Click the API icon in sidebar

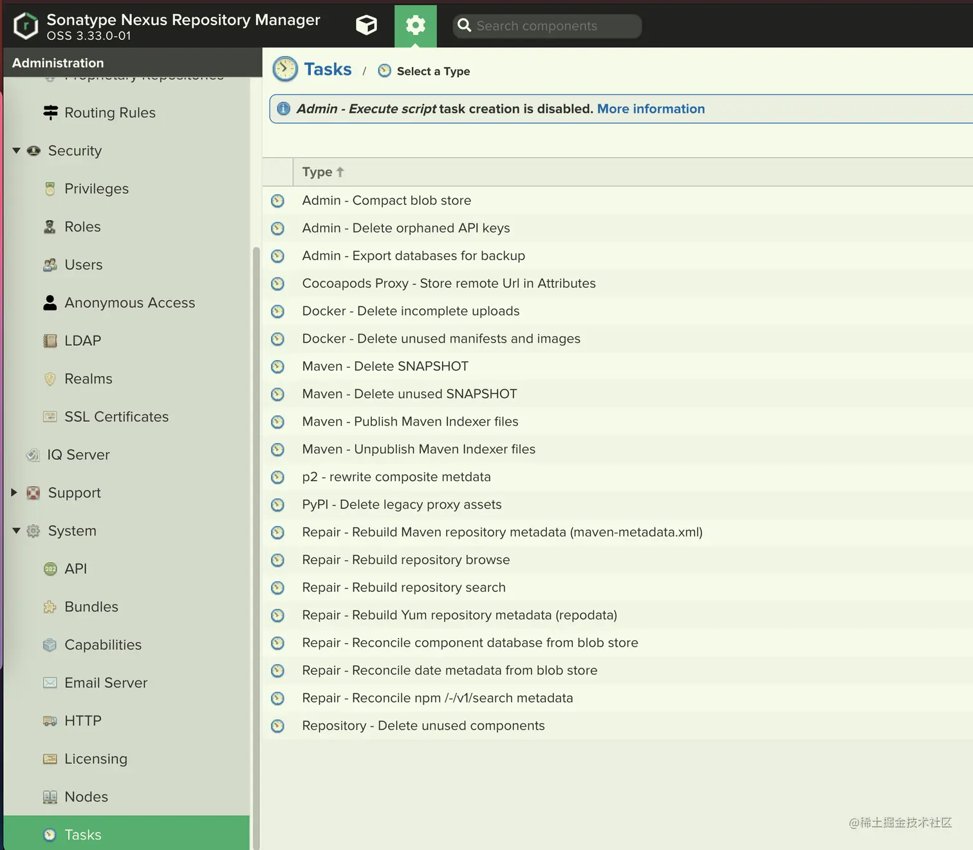(x=50, y=569)
